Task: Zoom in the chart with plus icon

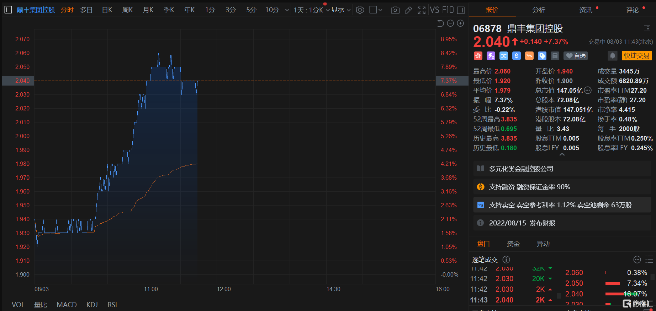Action: point(460,23)
